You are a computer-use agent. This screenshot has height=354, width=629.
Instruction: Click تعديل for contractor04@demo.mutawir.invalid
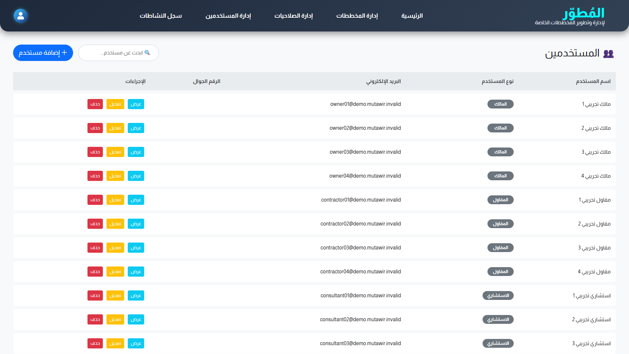pos(115,271)
